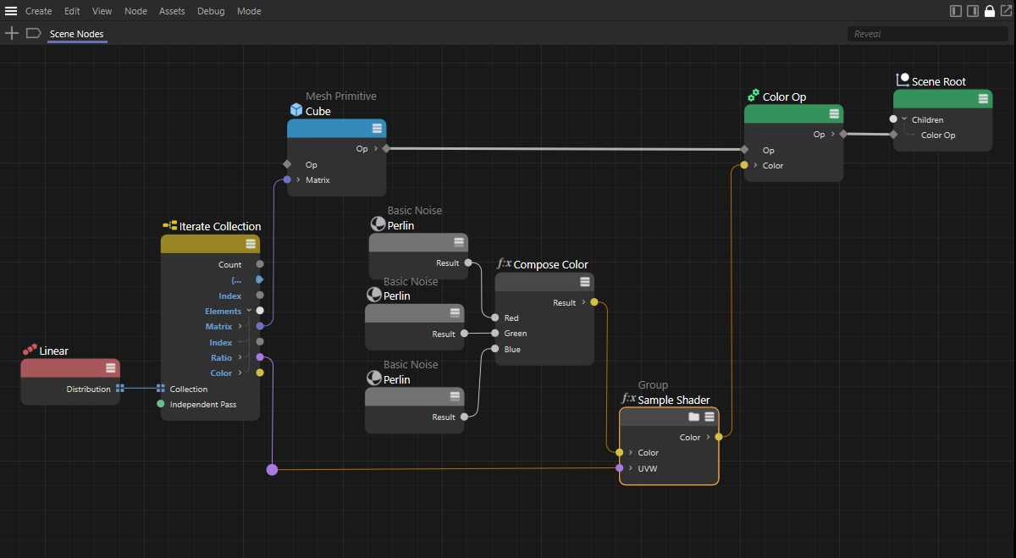Screen dimensions: 1016x558
Task: Toggle the left panel layout icon
Action: pos(956,11)
